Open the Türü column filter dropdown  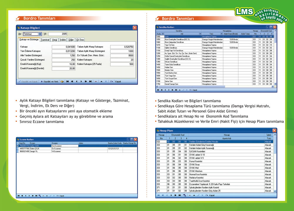pyautogui.click(x=222, y=34)
